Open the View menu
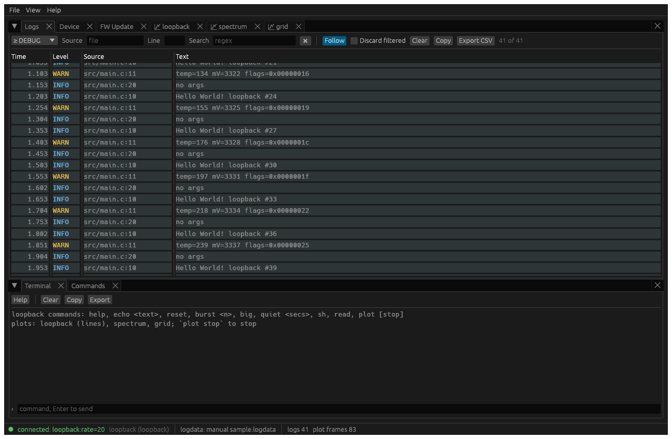 tap(33, 10)
